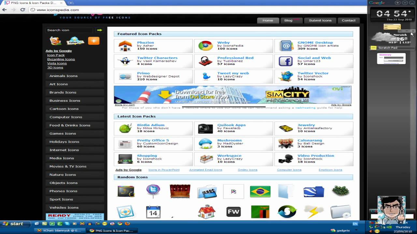The height and width of the screenshot is (234, 417).
Task: Click the Zambia flag random icon
Action: click(260, 212)
